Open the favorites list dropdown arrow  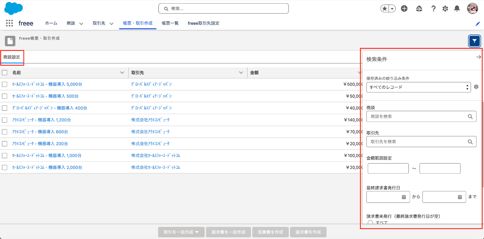pos(392,9)
